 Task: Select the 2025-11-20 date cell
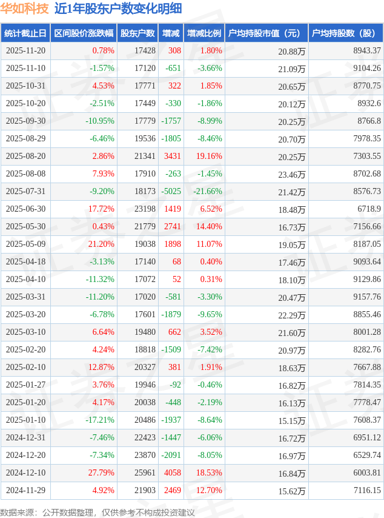pyautogui.click(x=25, y=51)
